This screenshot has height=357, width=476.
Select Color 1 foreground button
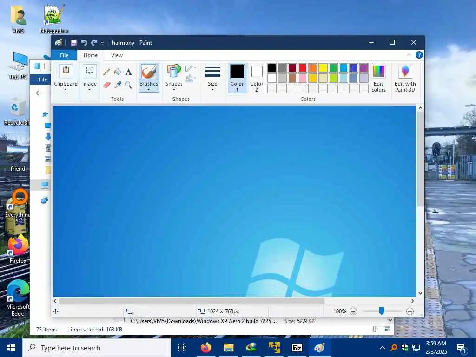coord(237,78)
